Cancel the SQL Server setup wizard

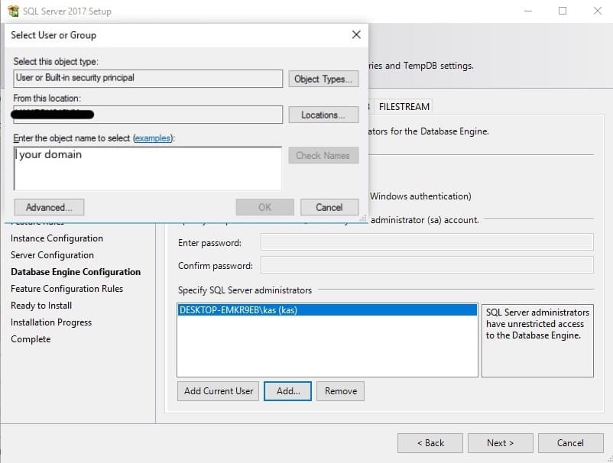pyautogui.click(x=570, y=443)
